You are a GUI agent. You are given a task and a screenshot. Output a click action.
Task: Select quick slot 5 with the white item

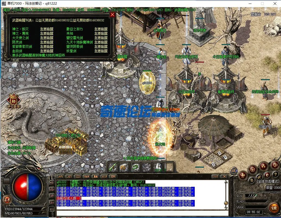pos(158,167)
